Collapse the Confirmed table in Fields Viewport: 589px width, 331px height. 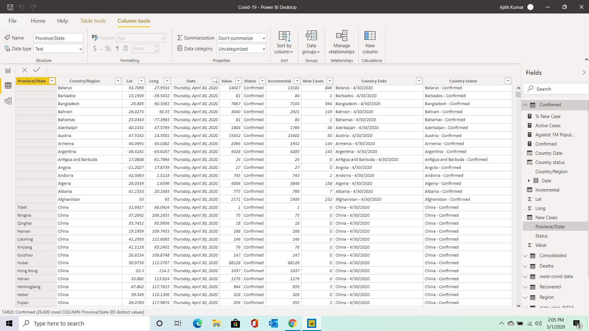(525, 105)
